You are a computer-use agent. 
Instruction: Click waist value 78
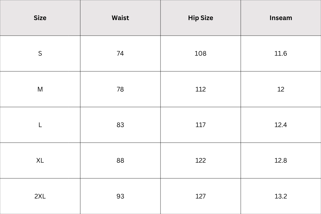point(120,89)
